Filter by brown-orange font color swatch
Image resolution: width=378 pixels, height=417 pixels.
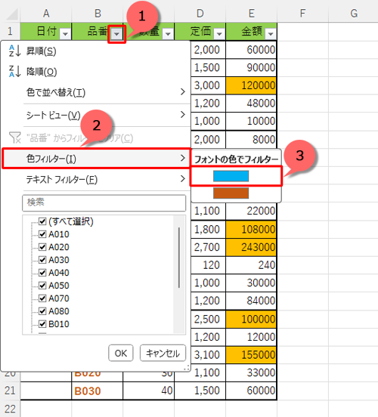click(x=231, y=193)
